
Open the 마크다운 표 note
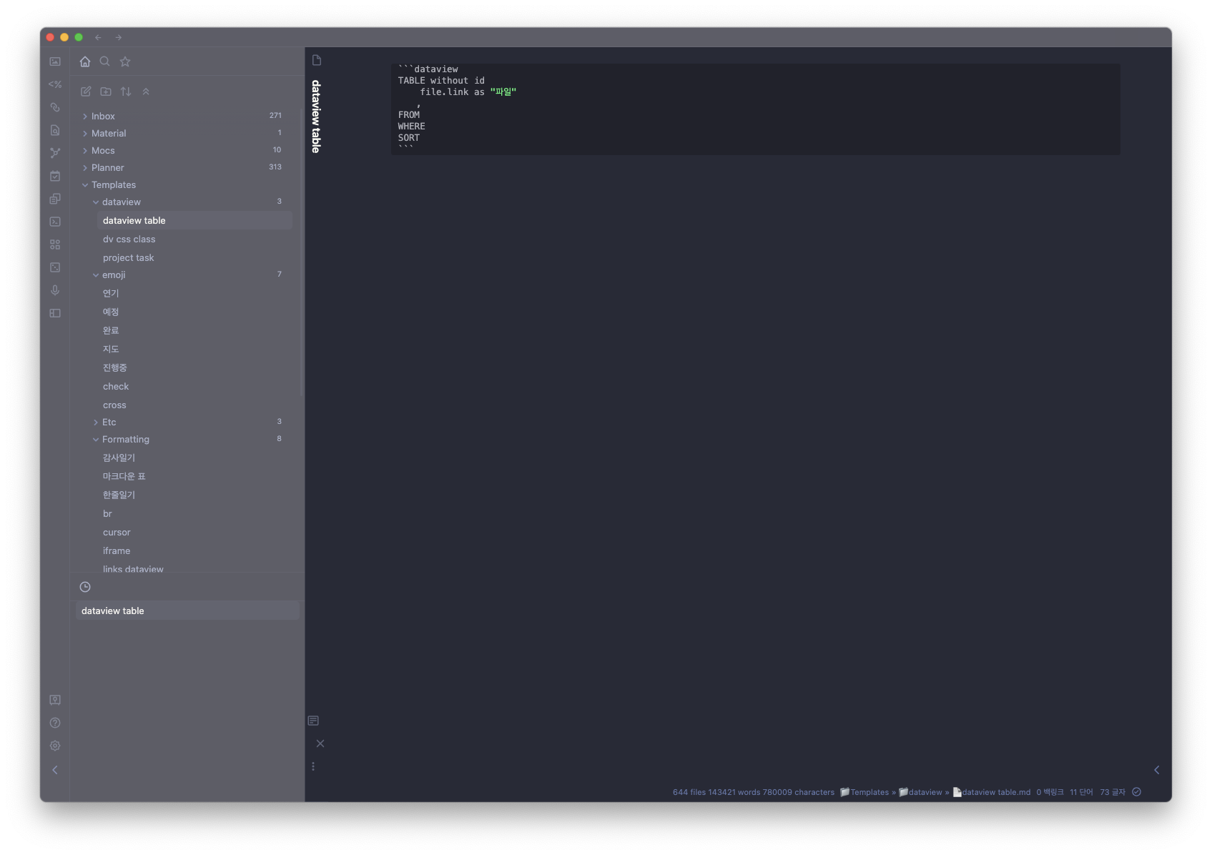pyautogui.click(x=194, y=476)
